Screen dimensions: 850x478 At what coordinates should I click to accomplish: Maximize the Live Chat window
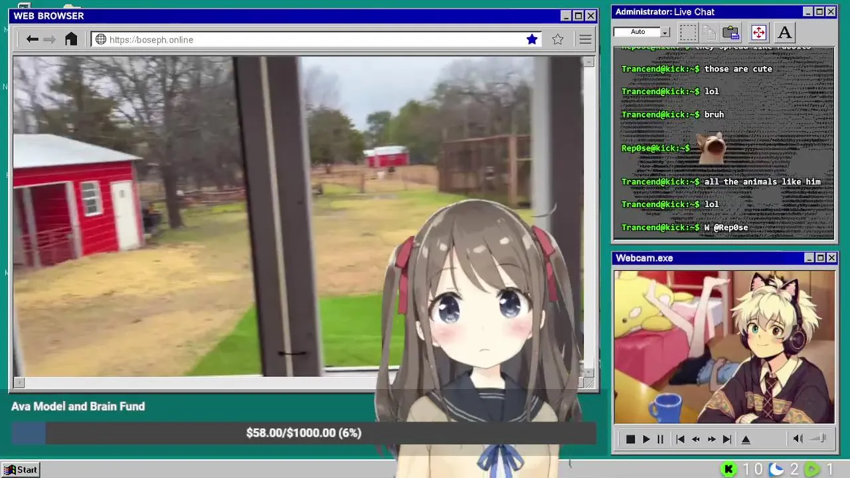[819, 12]
